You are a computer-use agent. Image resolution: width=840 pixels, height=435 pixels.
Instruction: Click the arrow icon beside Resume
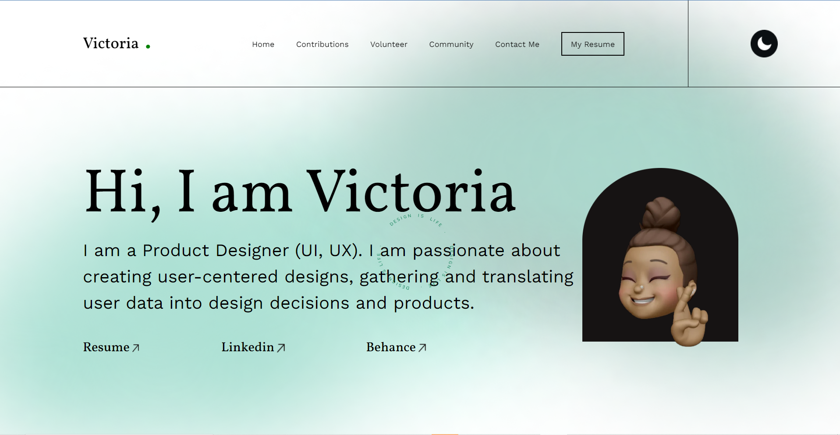135,347
